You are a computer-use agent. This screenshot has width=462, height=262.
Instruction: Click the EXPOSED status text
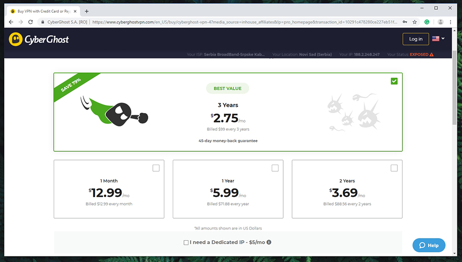pyautogui.click(x=419, y=54)
